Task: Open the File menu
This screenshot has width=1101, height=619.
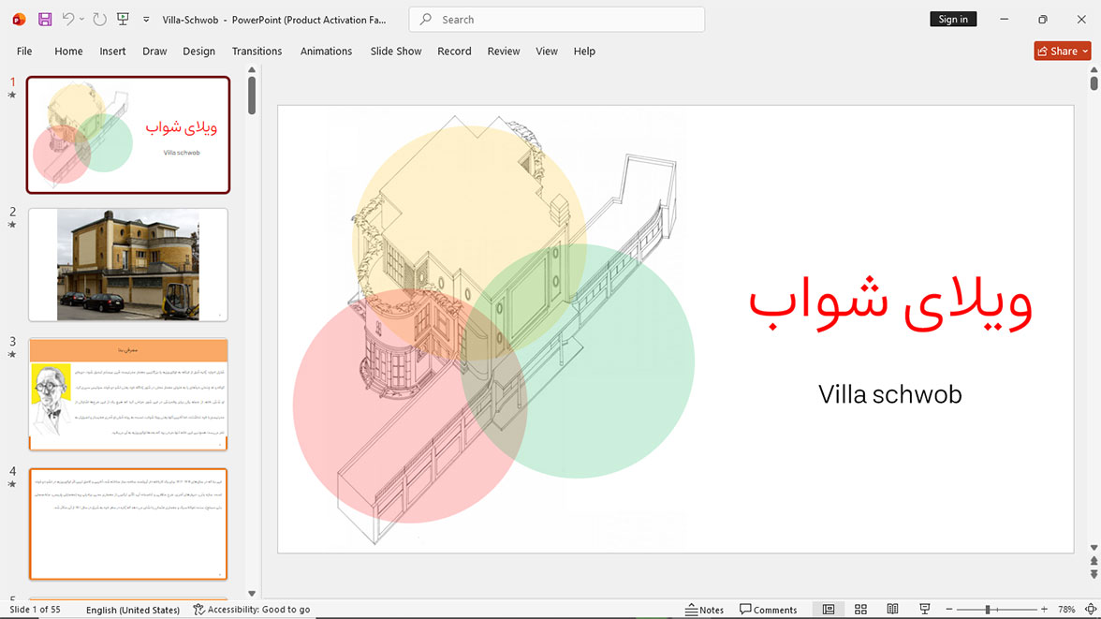Action: point(24,52)
